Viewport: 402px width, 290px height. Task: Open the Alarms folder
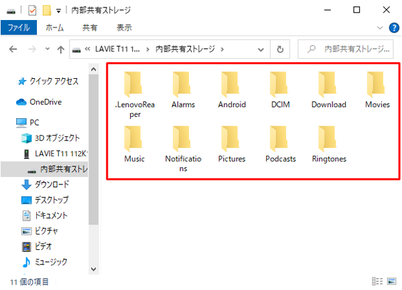coord(183,90)
